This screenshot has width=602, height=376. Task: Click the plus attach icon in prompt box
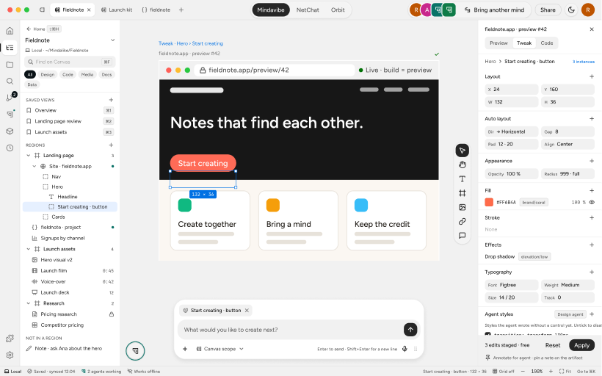pyautogui.click(x=185, y=349)
